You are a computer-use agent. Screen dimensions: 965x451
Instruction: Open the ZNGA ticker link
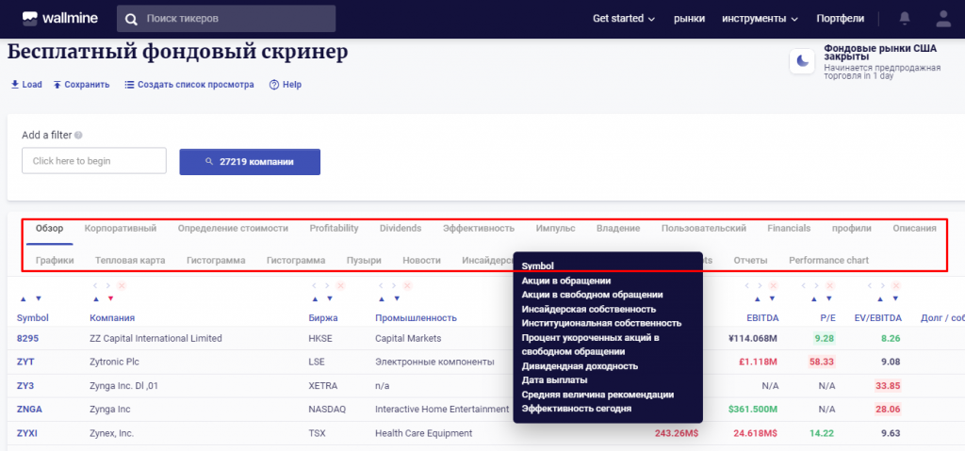[x=30, y=410]
